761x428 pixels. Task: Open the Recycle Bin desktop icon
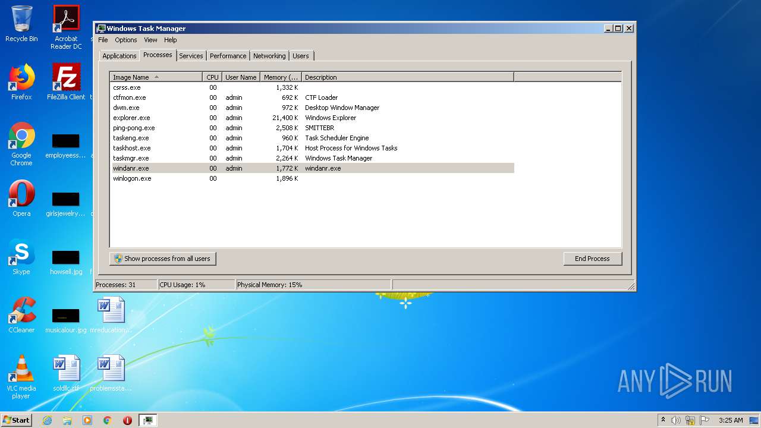21,24
